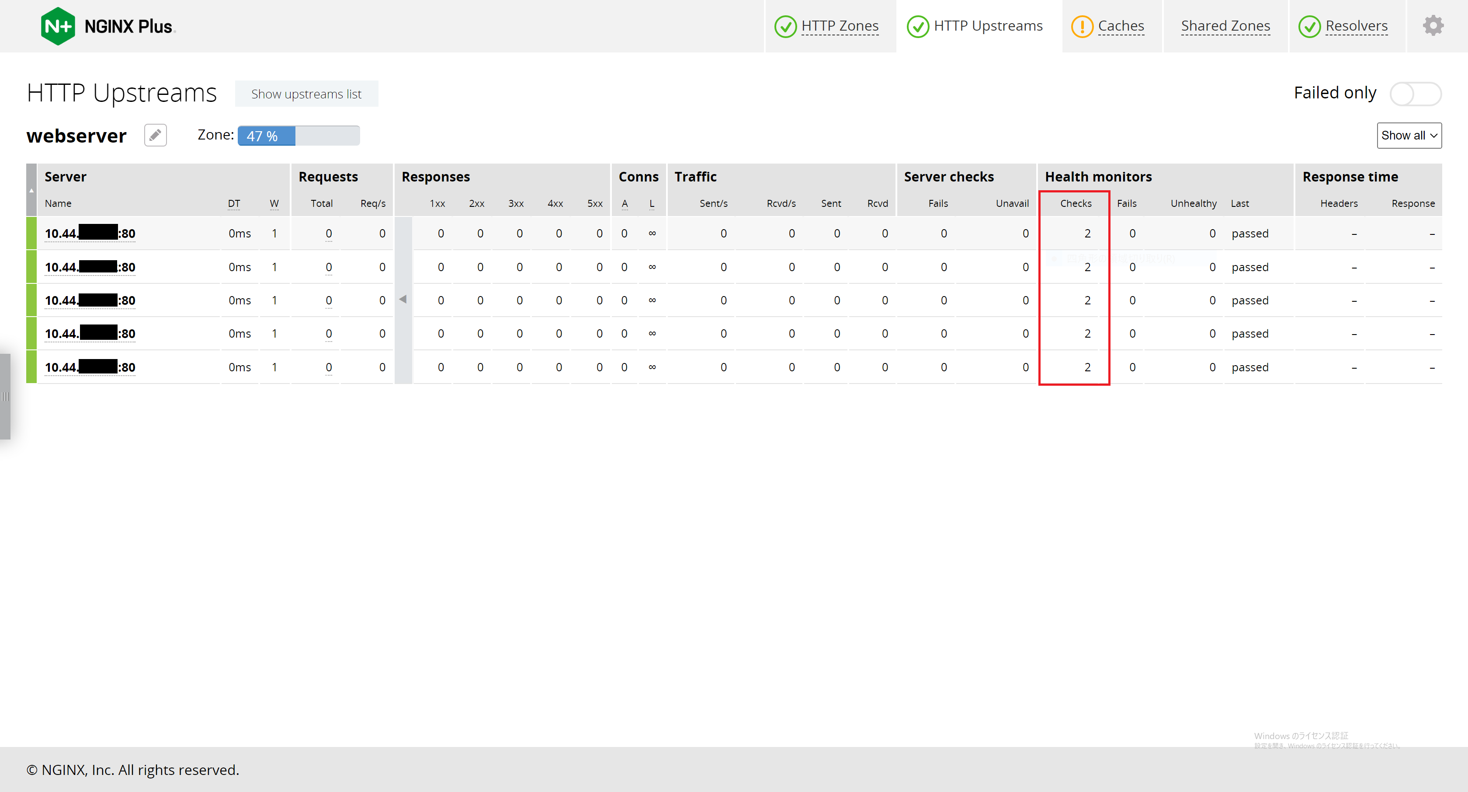The width and height of the screenshot is (1468, 792).
Task: Click the webserver upstream name
Action: point(76,136)
